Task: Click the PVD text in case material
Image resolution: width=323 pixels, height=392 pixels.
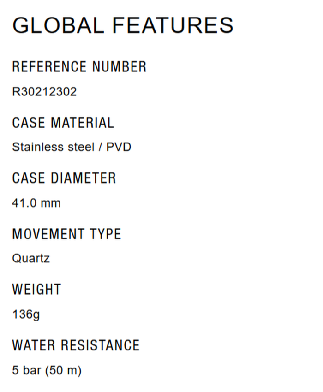Action: [x=119, y=148]
